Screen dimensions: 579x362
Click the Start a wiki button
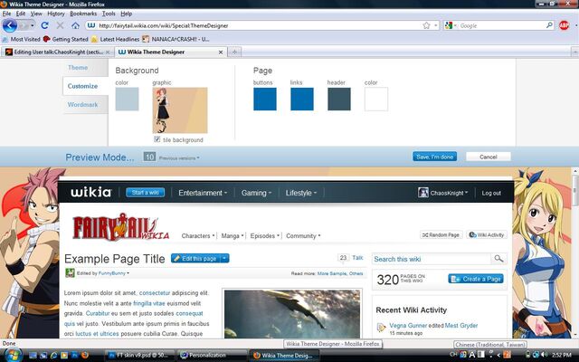point(145,193)
